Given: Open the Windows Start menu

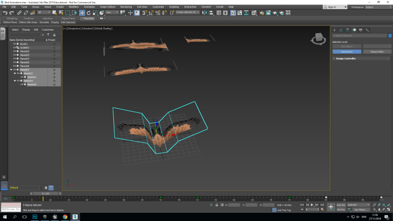Looking at the screenshot, I should click(5, 217).
